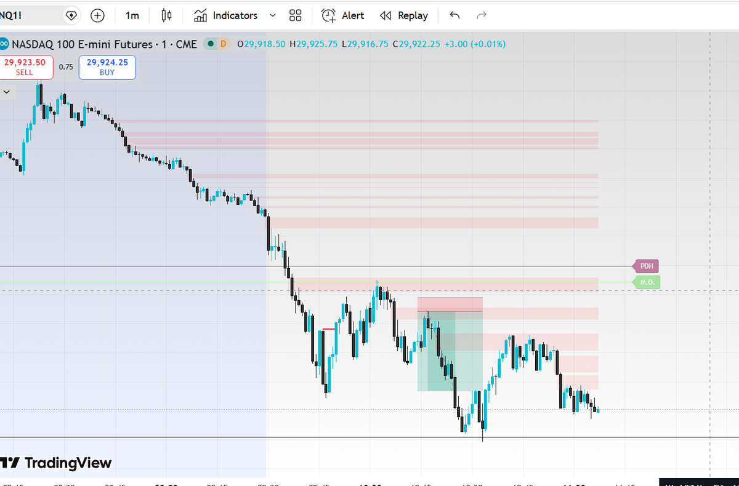The image size is (739, 486).
Task: Select the red stop zone of position tool
Action: click(x=450, y=305)
